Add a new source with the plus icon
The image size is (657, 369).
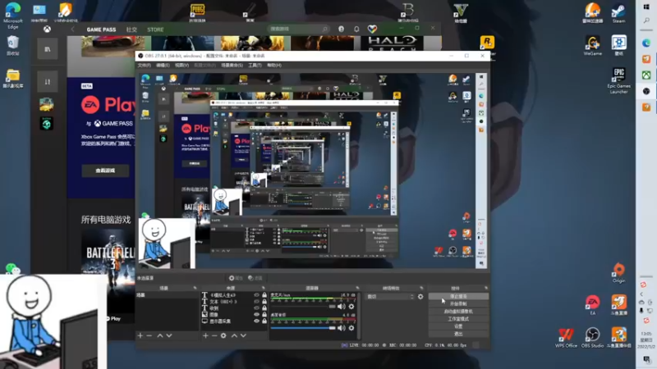(205, 335)
